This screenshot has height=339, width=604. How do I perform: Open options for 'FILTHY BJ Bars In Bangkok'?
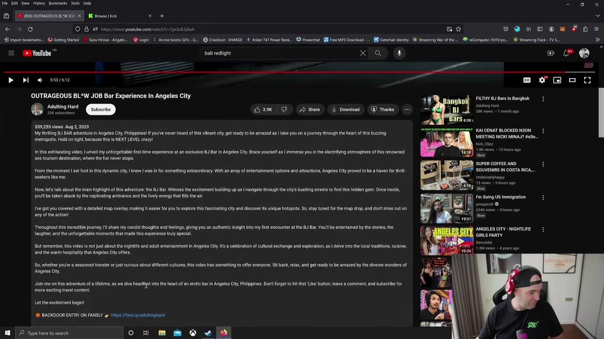(543, 99)
